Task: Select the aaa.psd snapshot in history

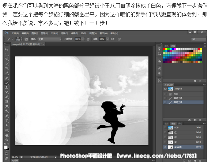Action: (184, 89)
